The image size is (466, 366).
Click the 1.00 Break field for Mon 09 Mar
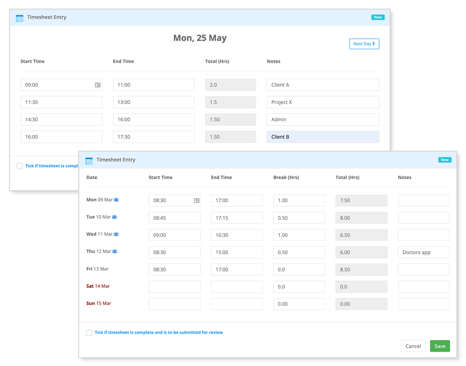[x=299, y=200]
